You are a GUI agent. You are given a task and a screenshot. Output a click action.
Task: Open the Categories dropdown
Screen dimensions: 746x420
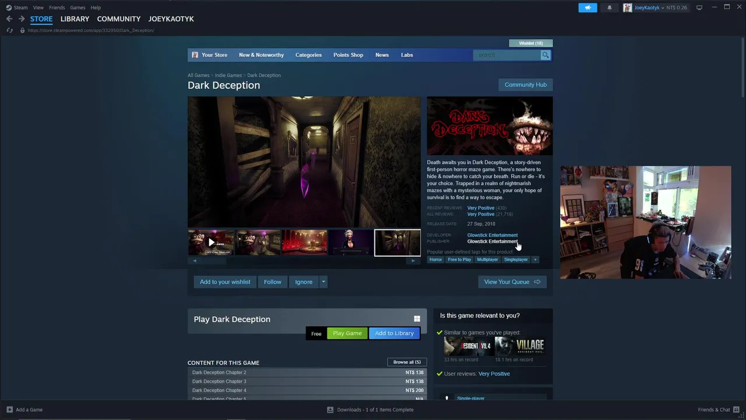[308, 55]
